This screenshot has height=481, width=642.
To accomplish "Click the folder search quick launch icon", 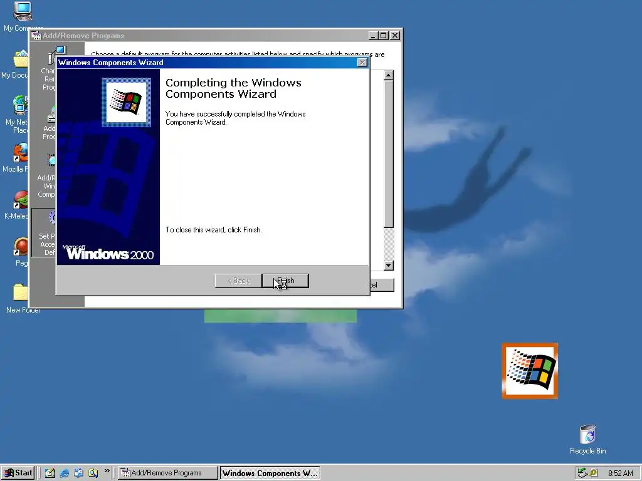I will point(93,473).
